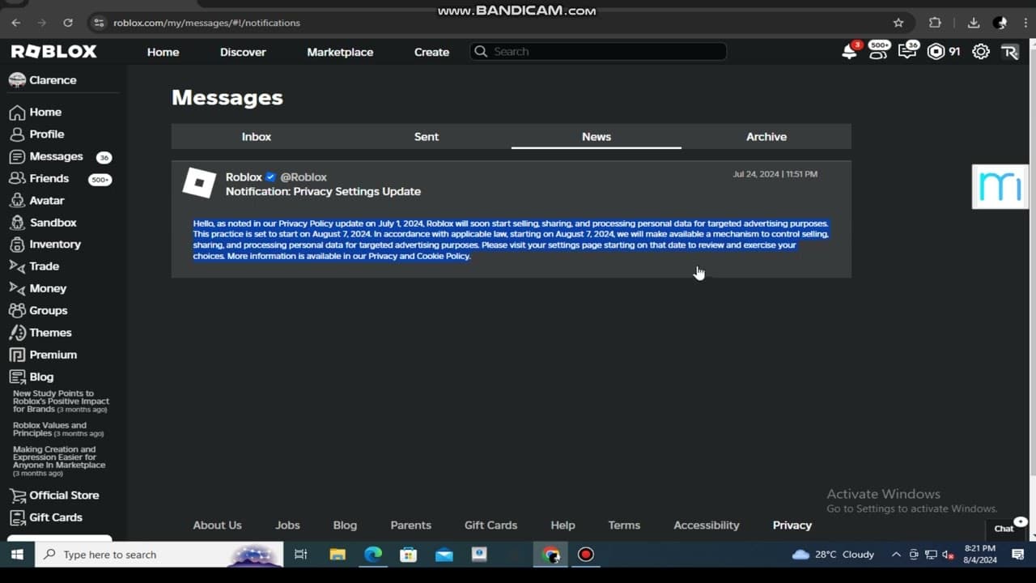Open the browser downloads icon
The image size is (1036, 583).
coord(974,23)
